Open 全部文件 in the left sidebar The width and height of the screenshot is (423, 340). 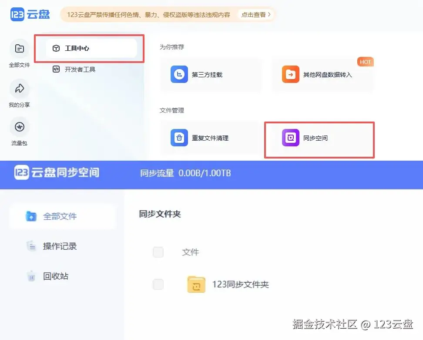point(20,53)
